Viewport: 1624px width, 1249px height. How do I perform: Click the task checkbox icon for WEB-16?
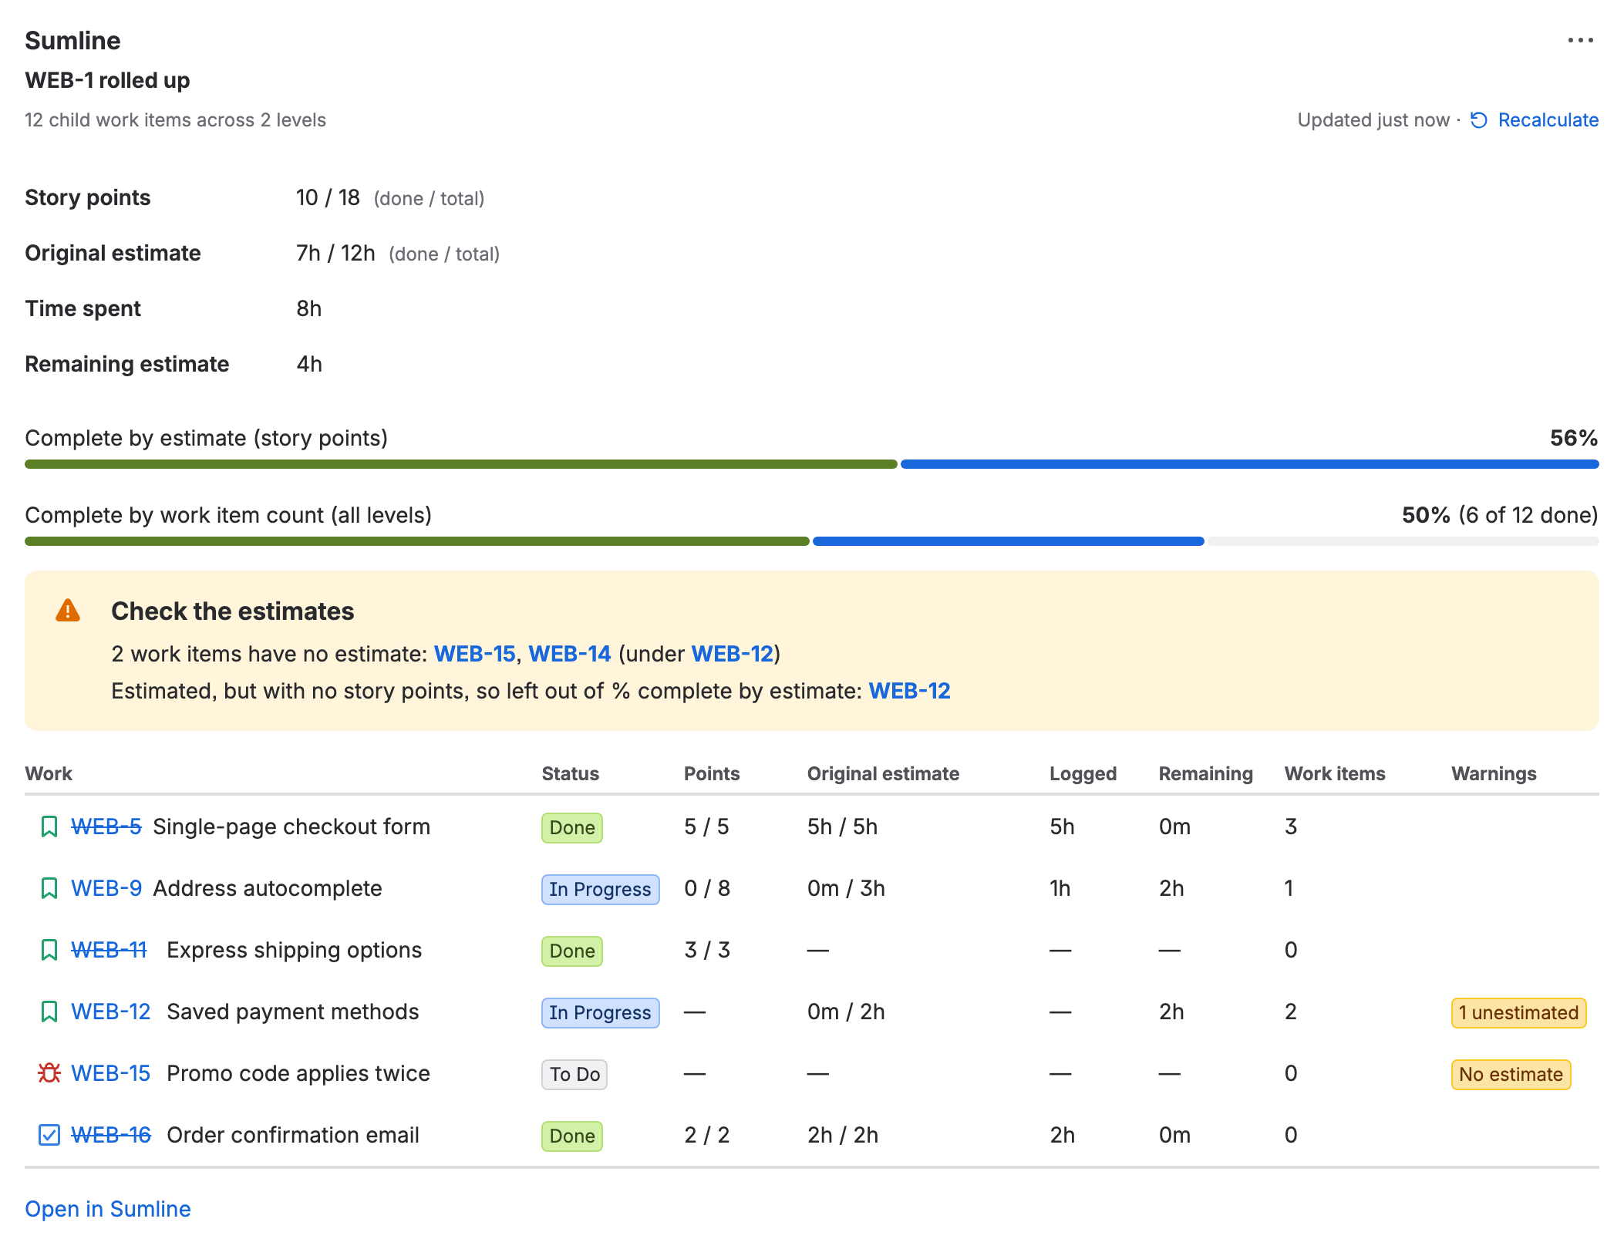click(x=49, y=1135)
